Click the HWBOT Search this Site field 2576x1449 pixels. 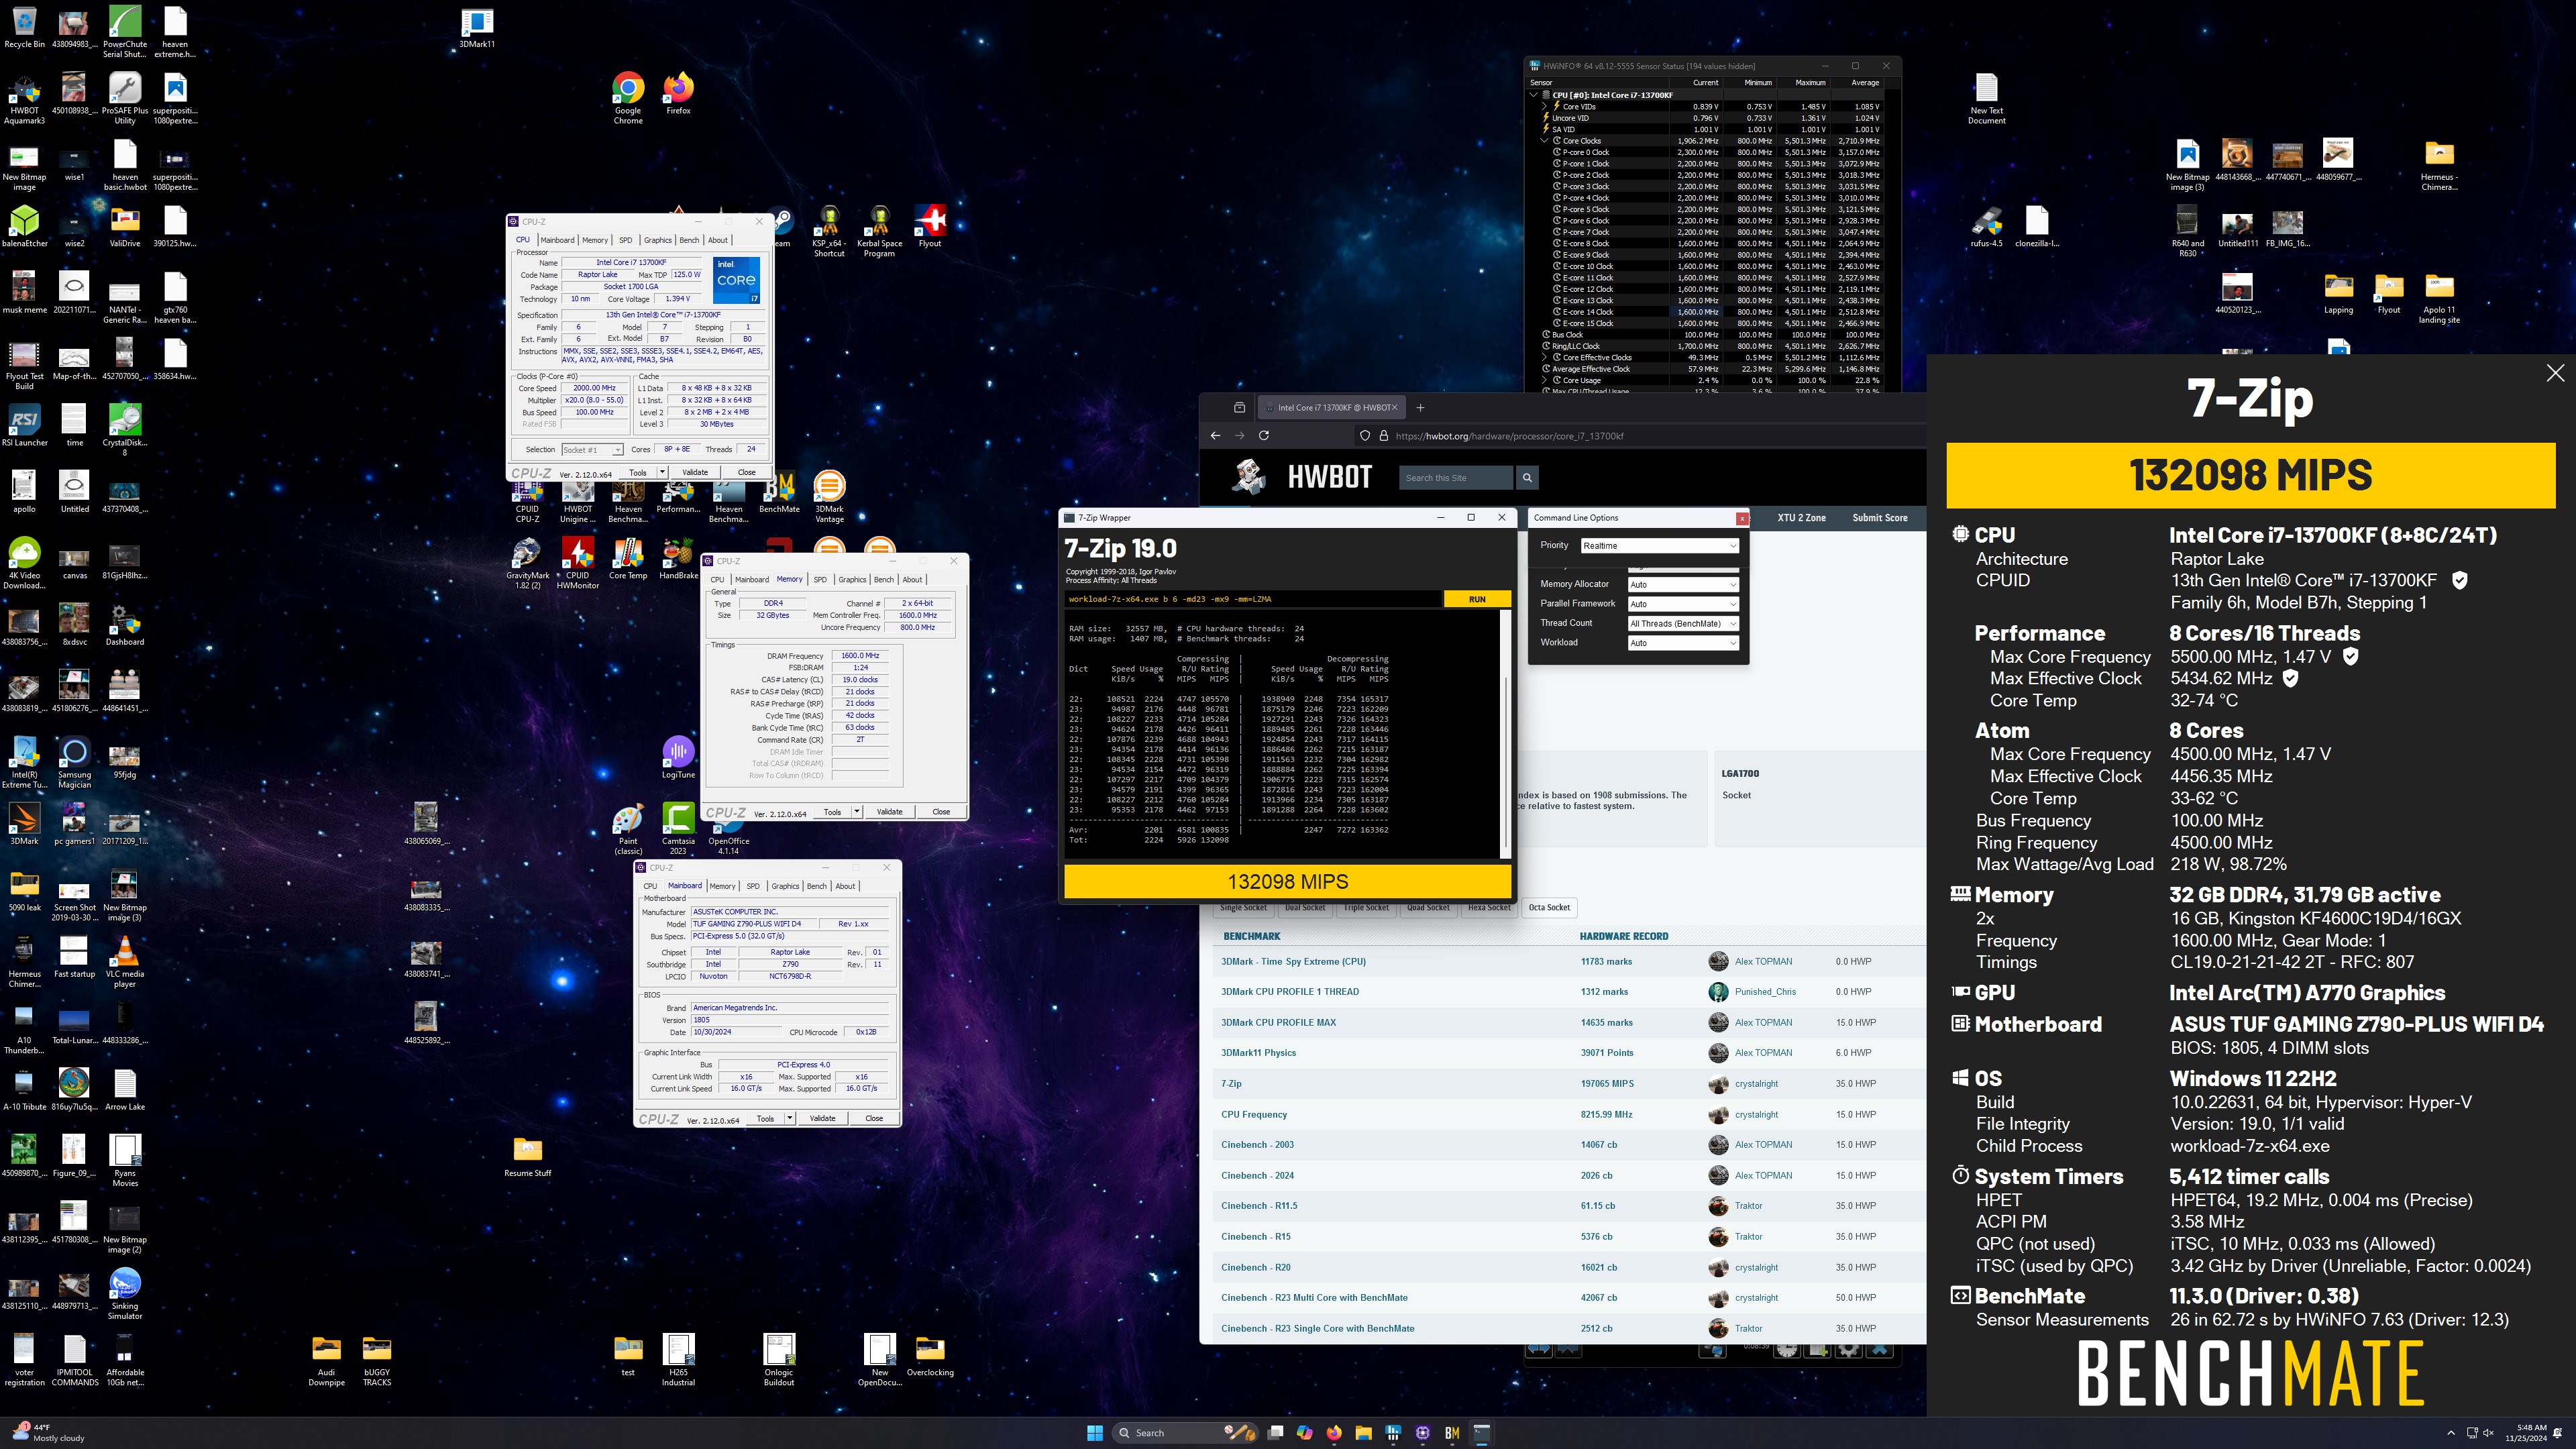coord(1455,478)
